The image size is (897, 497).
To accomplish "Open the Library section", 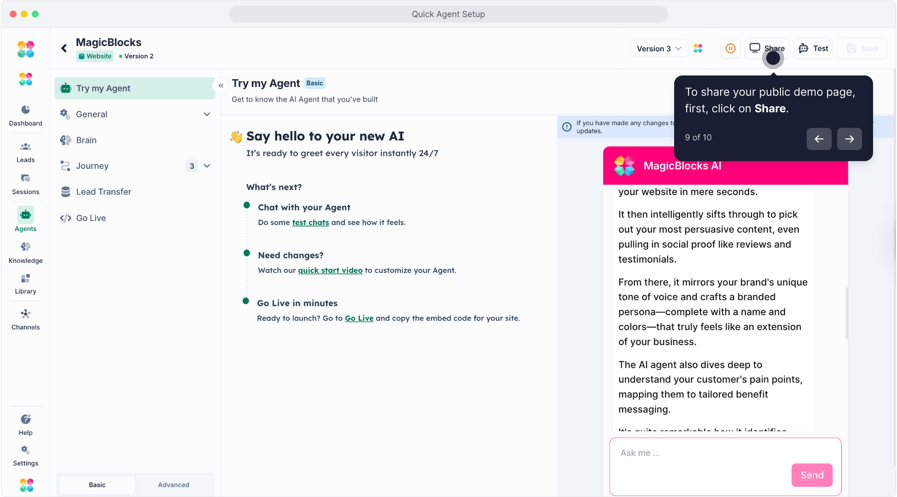I will click(x=25, y=284).
